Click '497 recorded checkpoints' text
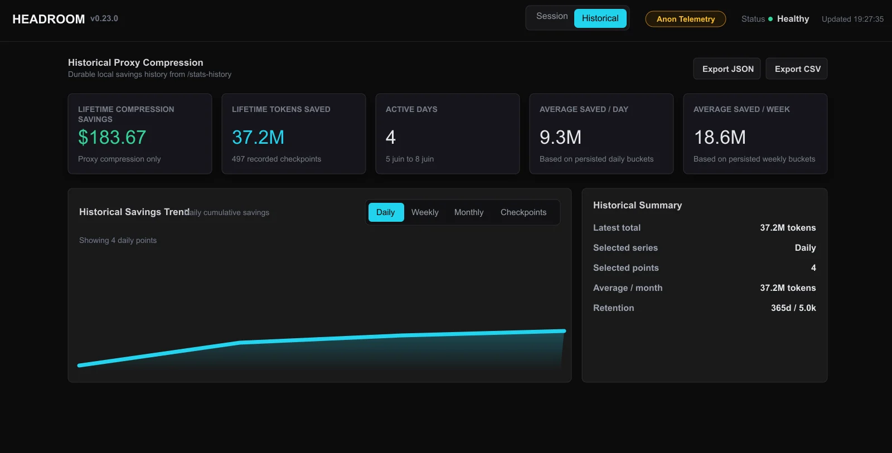Viewport: 892px width, 453px height. coord(277,159)
